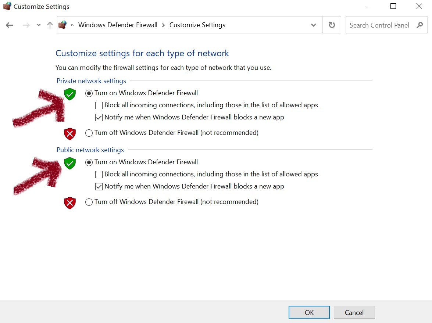Click red shield under Private network settings
The width and height of the screenshot is (432, 323).
[x=70, y=134]
